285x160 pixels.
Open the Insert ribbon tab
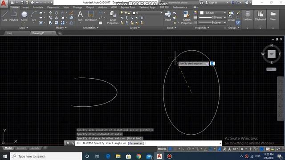pos(26,7)
